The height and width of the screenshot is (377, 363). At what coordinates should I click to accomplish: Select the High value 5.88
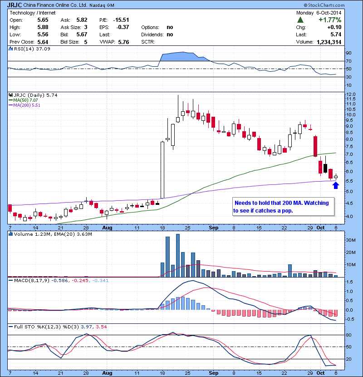[x=43, y=27]
